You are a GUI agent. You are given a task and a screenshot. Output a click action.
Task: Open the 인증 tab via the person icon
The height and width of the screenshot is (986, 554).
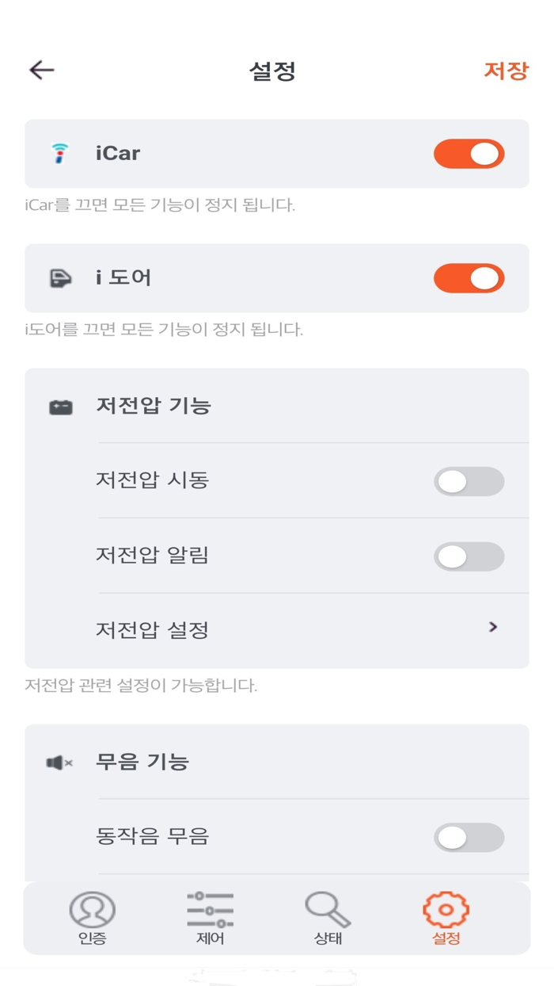pyautogui.click(x=93, y=910)
